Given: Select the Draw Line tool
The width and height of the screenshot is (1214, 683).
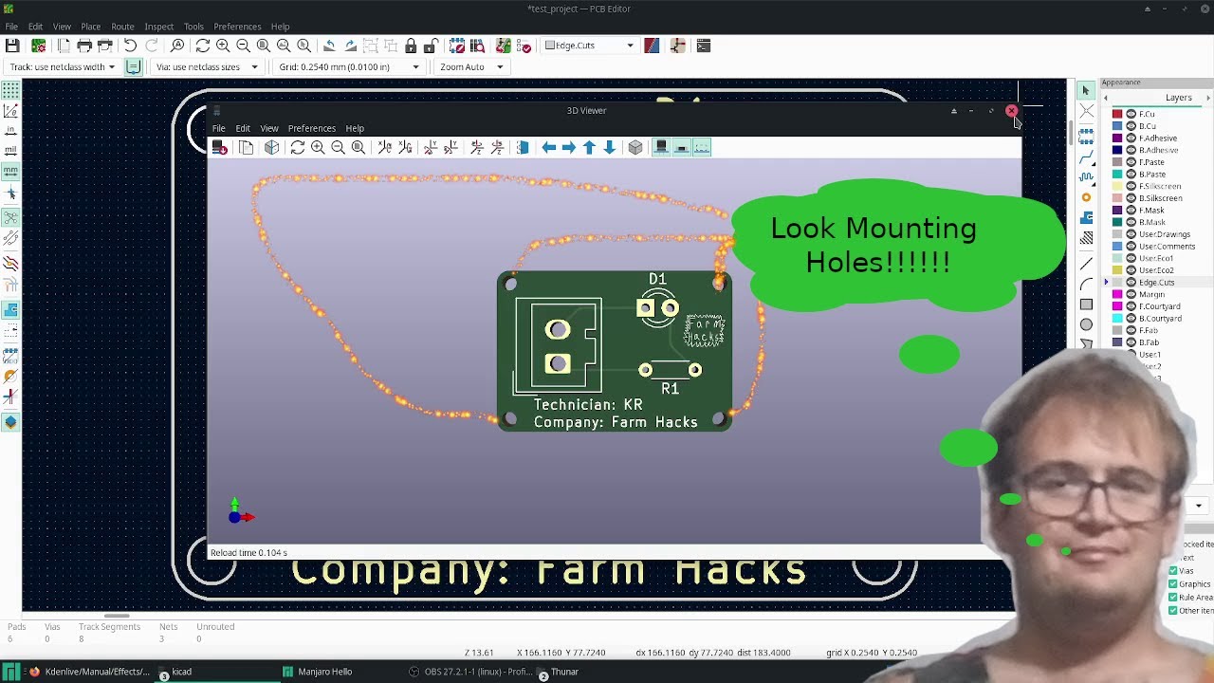Looking at the screenshot, I should pyautogui.click(x=1086, y=264).
